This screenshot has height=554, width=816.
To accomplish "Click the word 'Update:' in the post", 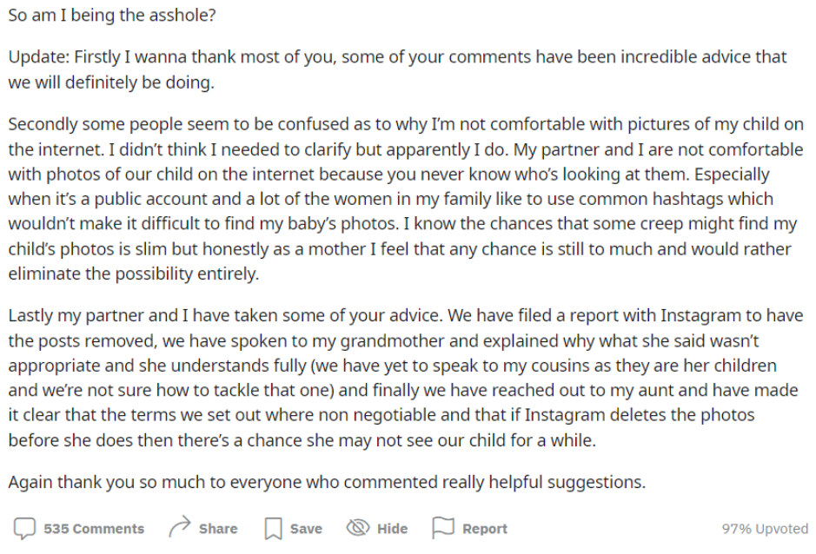I will pyautogui.click(x=39, y=56).
